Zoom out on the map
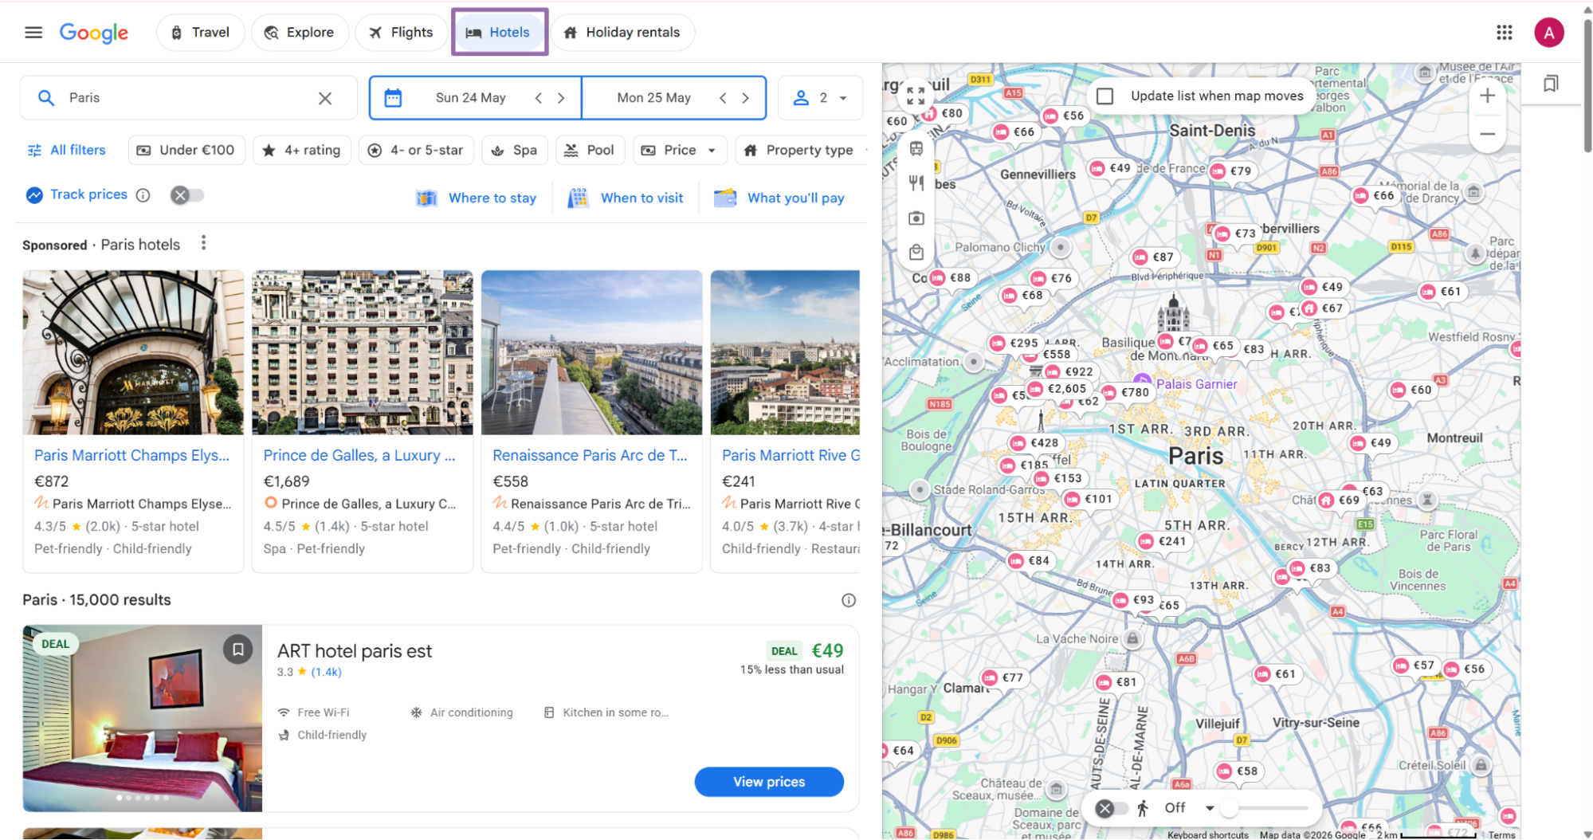The image size is (1593, 840). tap(1487, 134)
